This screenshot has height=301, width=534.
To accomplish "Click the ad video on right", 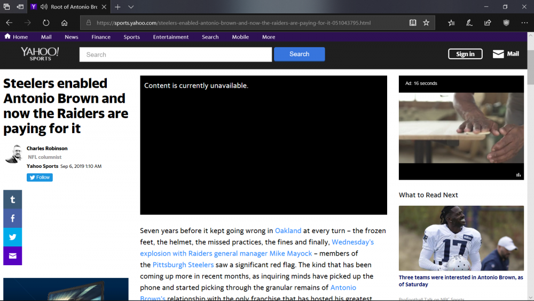I will click(461, 128).
